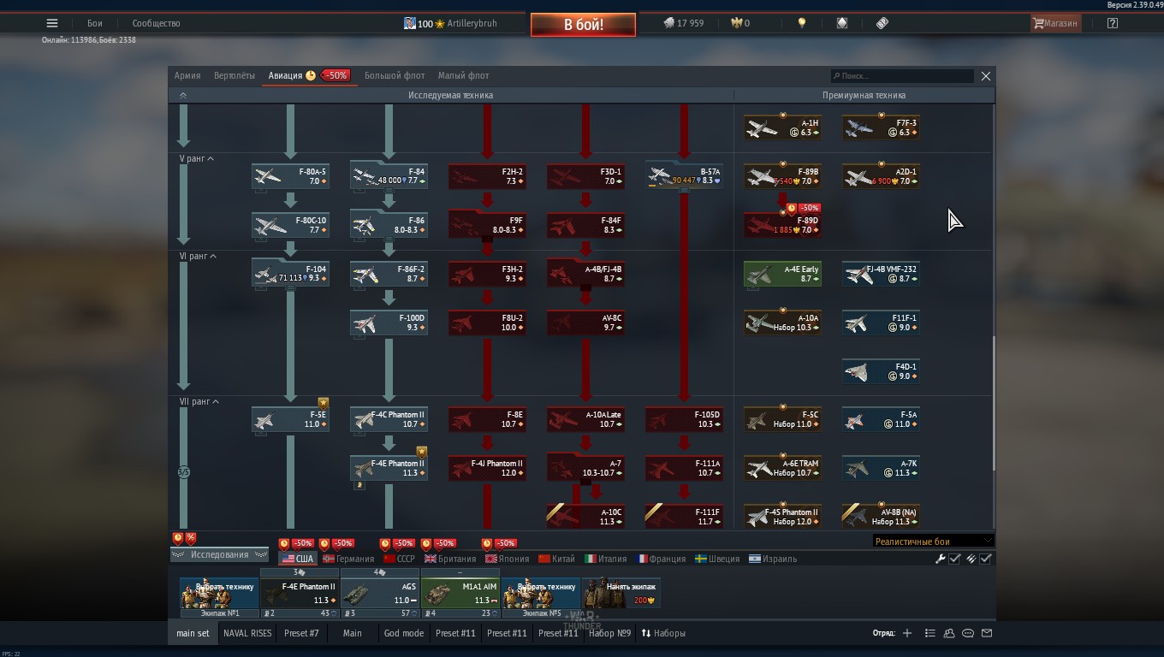Select the AV-8B (NA) premium pack card
The height and width of the screenshot is (657, 1164).
(881, 517)
